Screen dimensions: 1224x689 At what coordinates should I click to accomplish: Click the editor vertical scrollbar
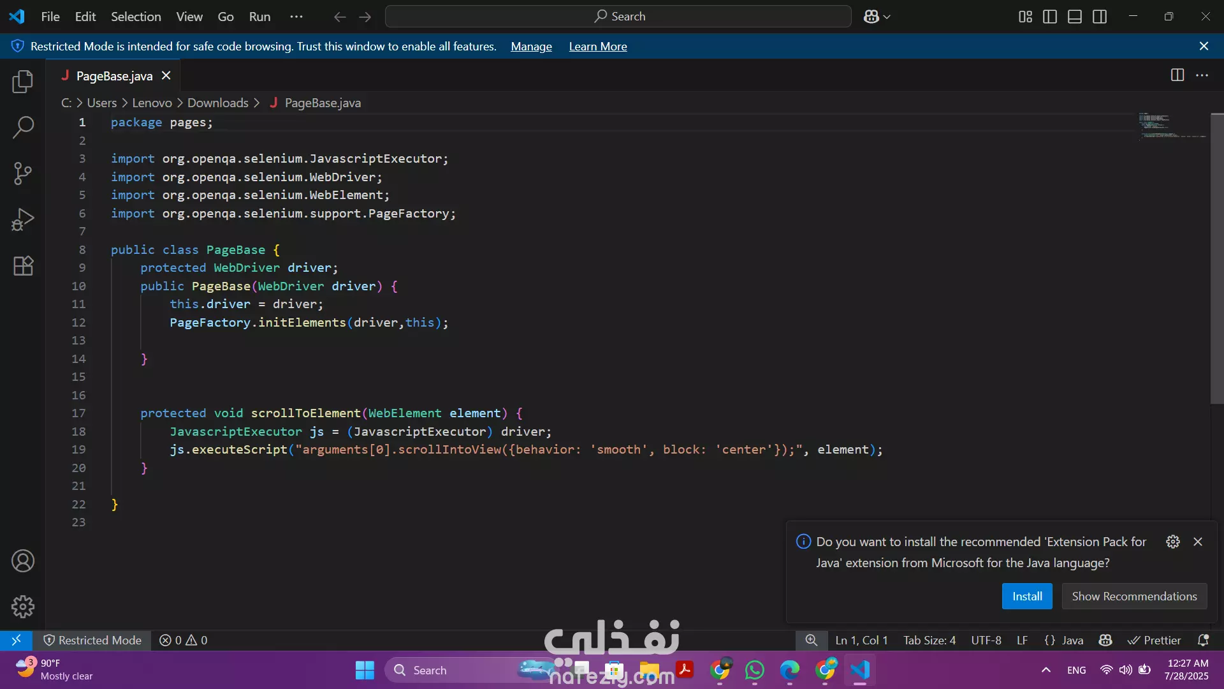point(1217,258)
